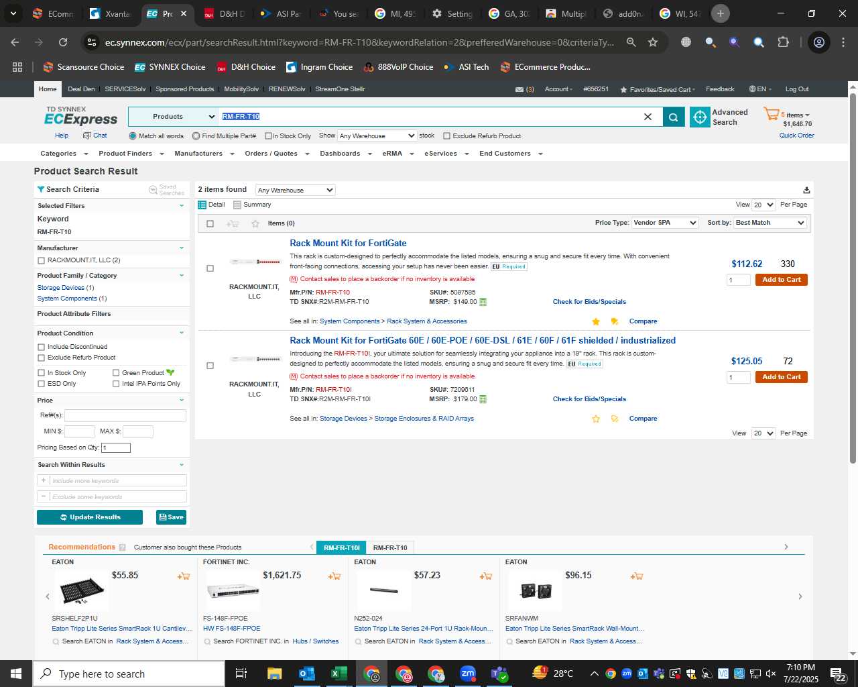Bookmark this page star in address bar
Screen dimensions: 858x687
coord(653,42)
